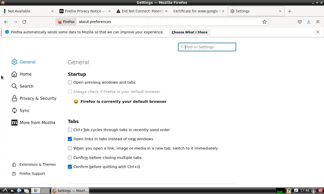Open the Firefox hamburger application menu
The height and width of the screenshot is (194, 324).
click(318, 22)
